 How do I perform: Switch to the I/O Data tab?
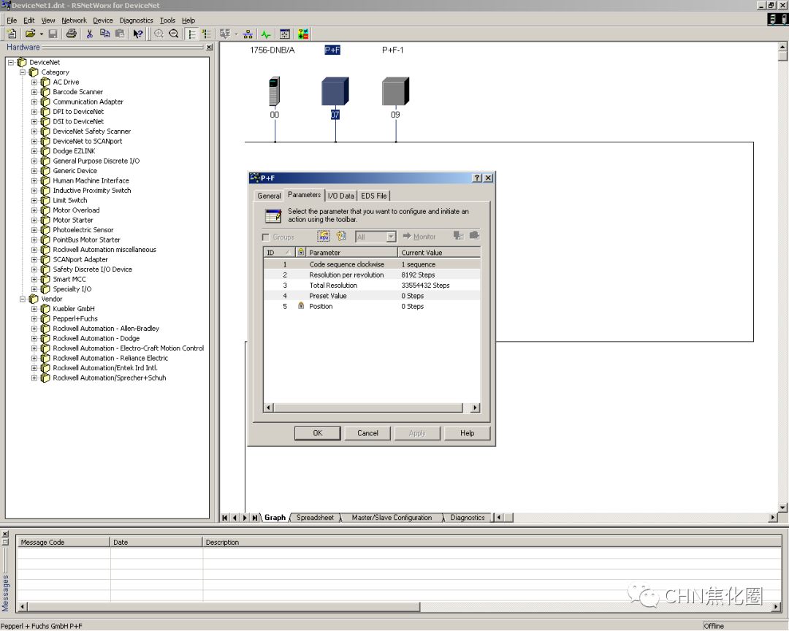pyautogui.click(x=340, y=196)
